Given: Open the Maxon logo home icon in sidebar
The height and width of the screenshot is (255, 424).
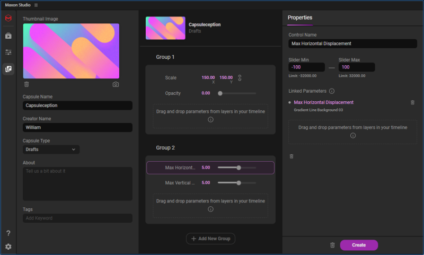Looking at the screenshot, I should click(8, 18).
